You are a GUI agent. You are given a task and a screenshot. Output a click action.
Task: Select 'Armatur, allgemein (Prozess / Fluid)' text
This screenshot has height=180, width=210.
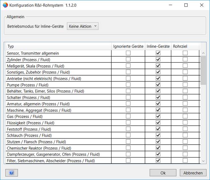(x=38, y=104)
